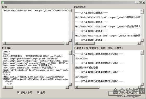
Task: Click right arrow of 网页源码 horizontal scrollbar
Action: pos(67,87)
